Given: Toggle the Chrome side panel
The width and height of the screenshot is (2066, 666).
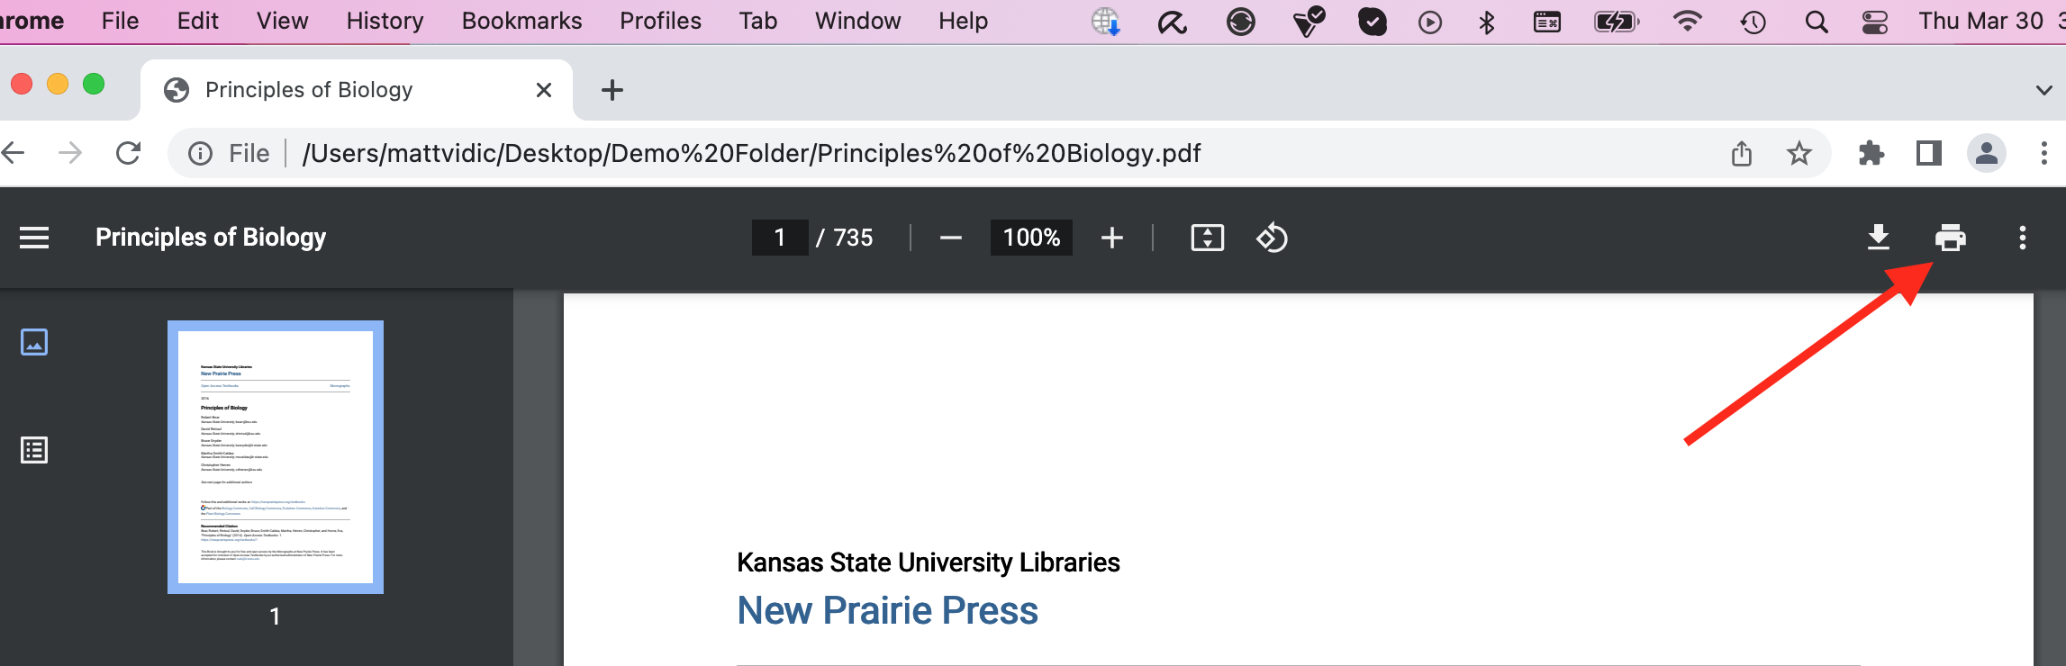Looking at the screenshot, I should [1928, 154].
